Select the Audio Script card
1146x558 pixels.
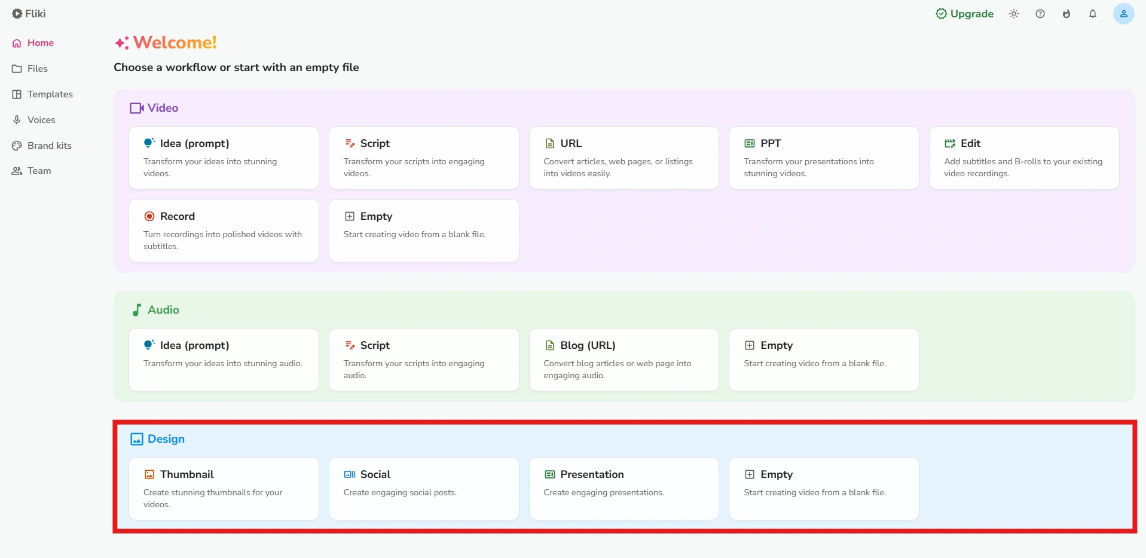[424, 360]
